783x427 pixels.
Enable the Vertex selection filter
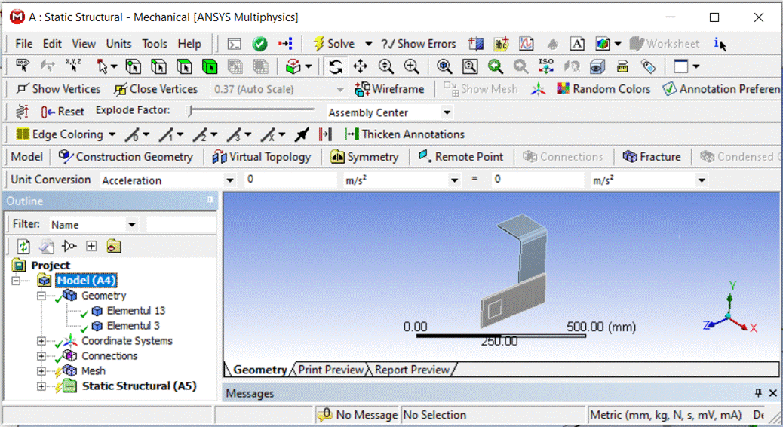pos(134,66)
